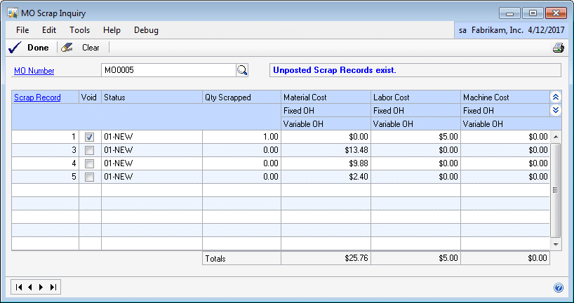
Task: Uncheck Void checkbox for scrap record 1
Action: coord(90,137)
